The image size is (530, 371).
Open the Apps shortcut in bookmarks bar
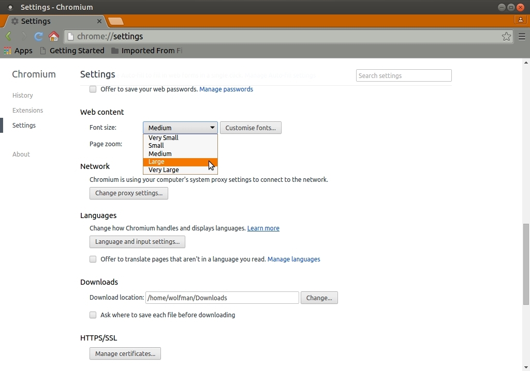18,51
